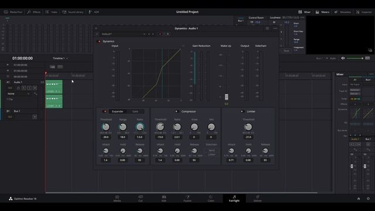Click Expander range value field 18.0
Viewport: 375px width, 211px height.
122,137
